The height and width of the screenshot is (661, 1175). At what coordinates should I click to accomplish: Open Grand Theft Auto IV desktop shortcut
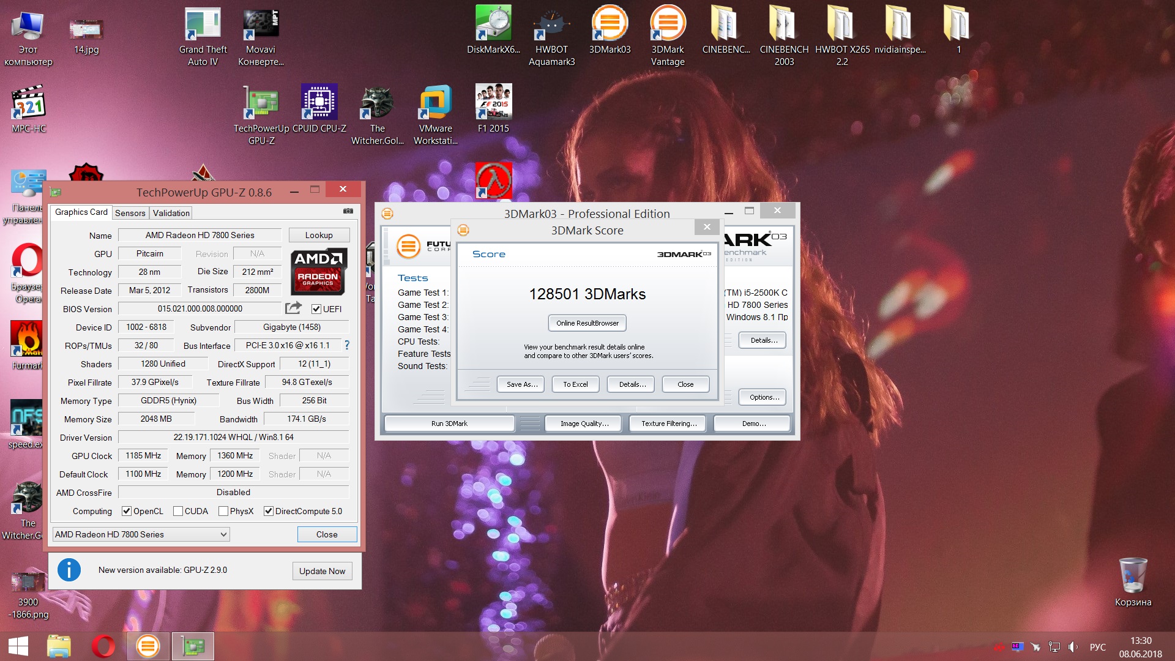click(203, 37)
